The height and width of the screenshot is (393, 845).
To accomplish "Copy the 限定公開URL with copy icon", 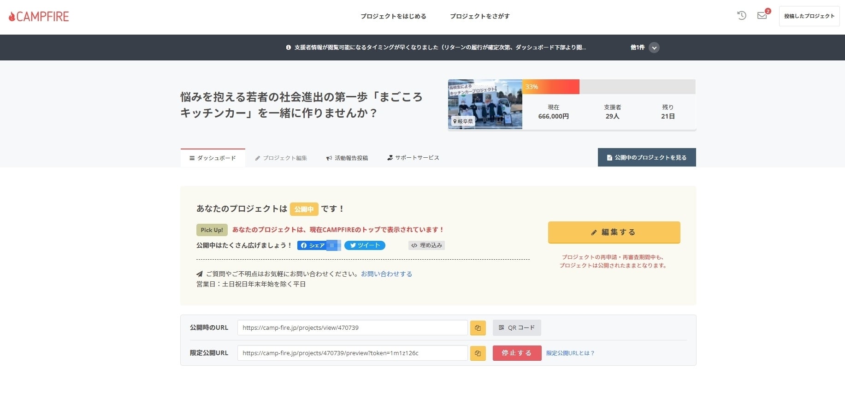I will [478, 353].
